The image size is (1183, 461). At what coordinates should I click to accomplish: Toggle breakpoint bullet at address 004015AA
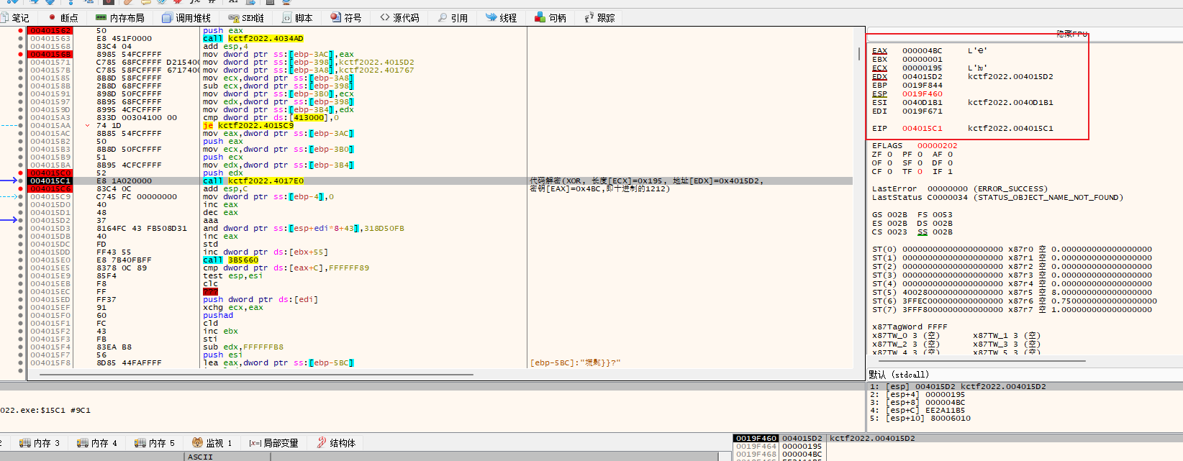tap(20, 126)
